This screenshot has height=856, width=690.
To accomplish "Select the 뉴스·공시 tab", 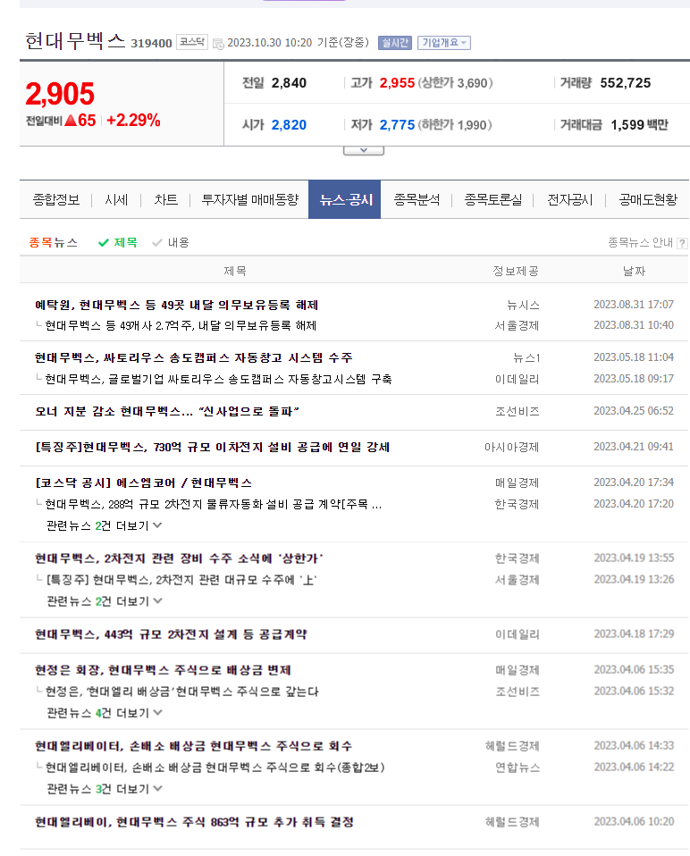I will (344, 200).
